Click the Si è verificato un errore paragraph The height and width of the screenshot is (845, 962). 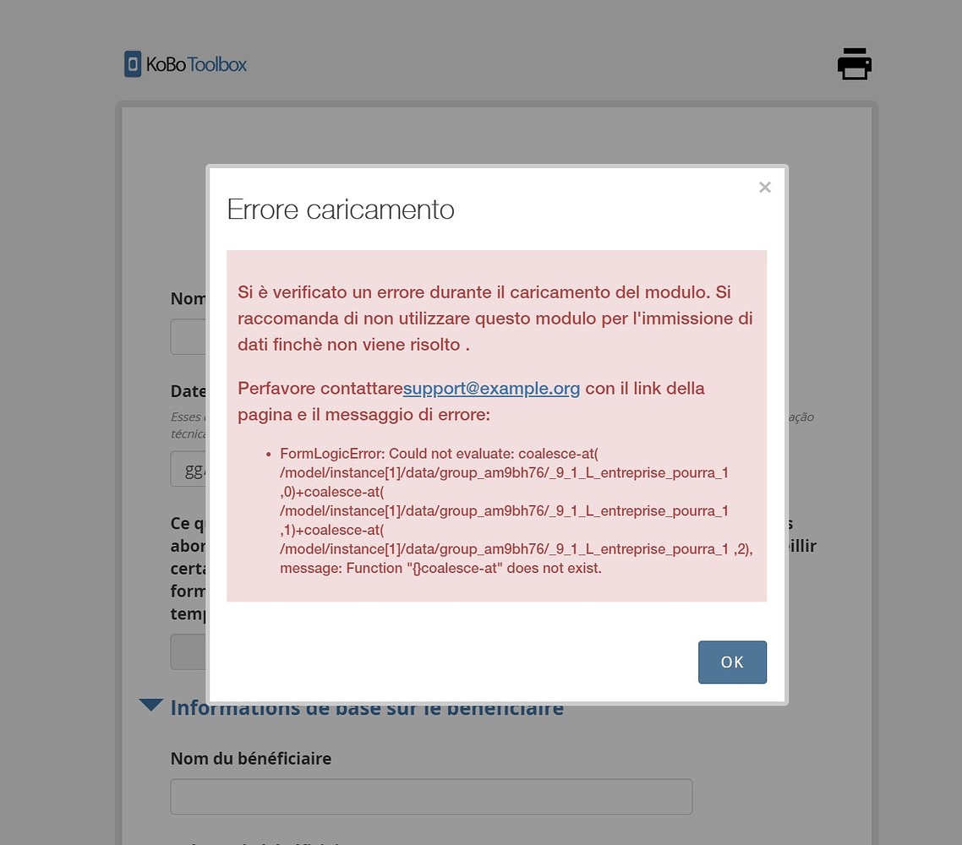[495, 319]
